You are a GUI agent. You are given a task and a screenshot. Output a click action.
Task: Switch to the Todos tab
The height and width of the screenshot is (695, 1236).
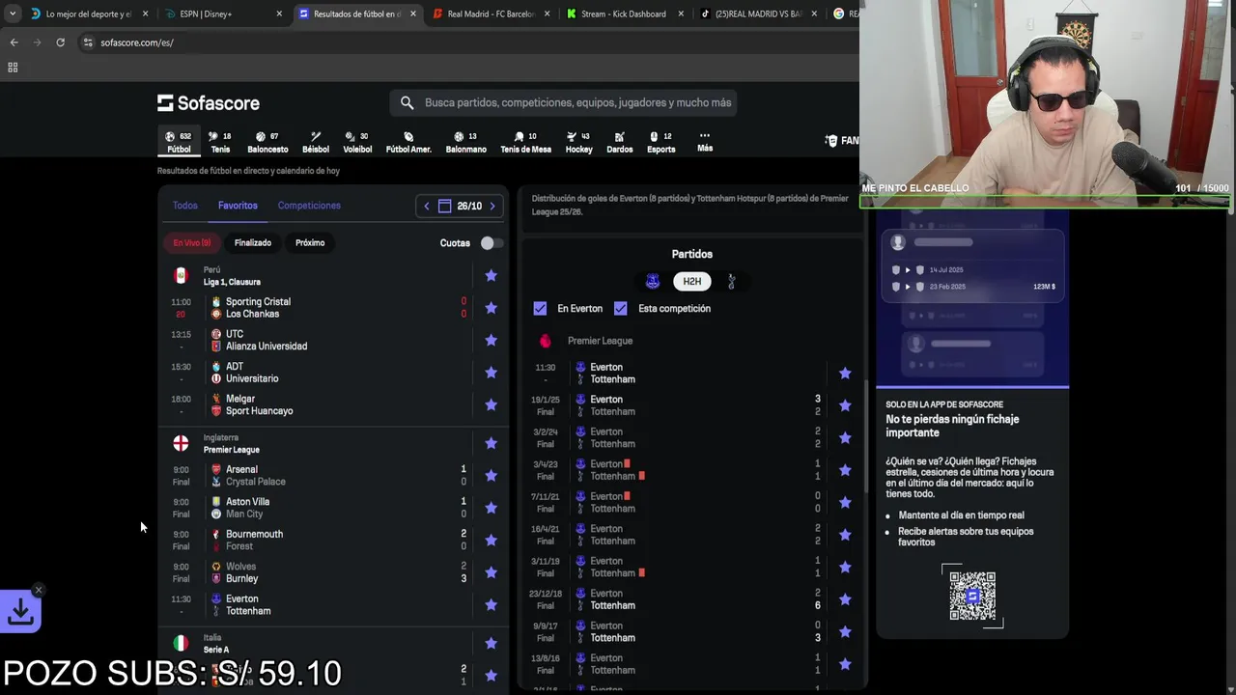tap(184, 206)
